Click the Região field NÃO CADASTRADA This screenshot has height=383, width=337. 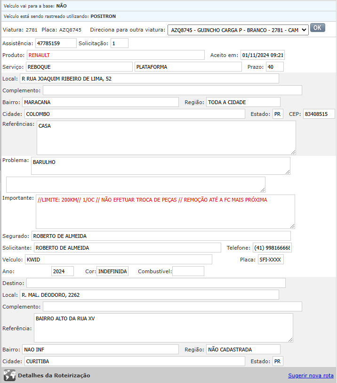click(x=243, y=350)
